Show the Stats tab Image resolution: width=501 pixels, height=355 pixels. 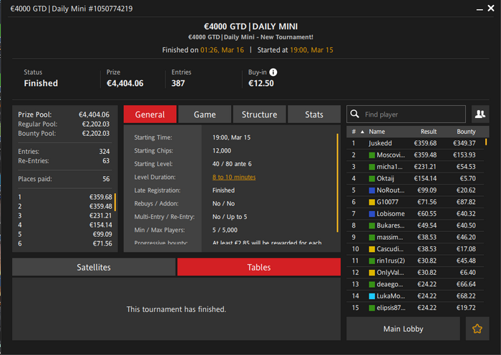[x=313, y=115]
